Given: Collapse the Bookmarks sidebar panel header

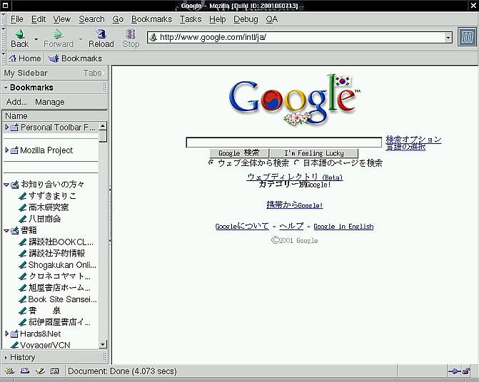Looking at the screenshot, I should pyautogui.click(x=6, y=88).
